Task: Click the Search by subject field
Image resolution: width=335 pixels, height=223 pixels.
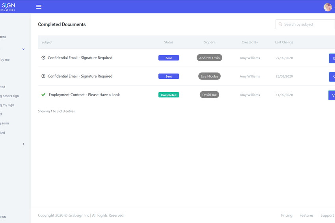Action: (x=305, y=24)
